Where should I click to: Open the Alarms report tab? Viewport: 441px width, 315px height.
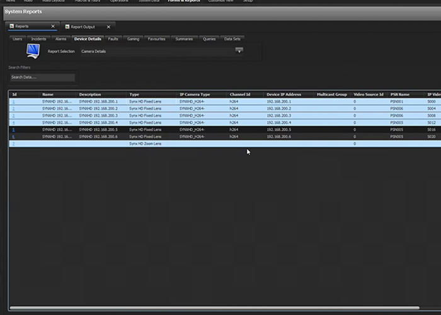[60, 39]
